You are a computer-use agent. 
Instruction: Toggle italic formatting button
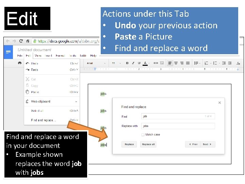click(133, 63)
